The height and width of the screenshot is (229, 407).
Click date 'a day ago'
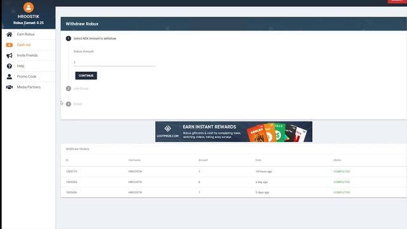tap(261, 182)
